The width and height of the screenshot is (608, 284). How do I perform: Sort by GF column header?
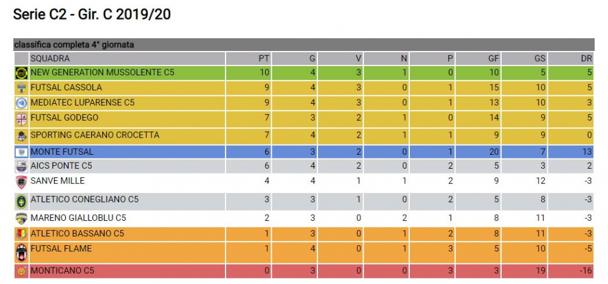(478, 59)
